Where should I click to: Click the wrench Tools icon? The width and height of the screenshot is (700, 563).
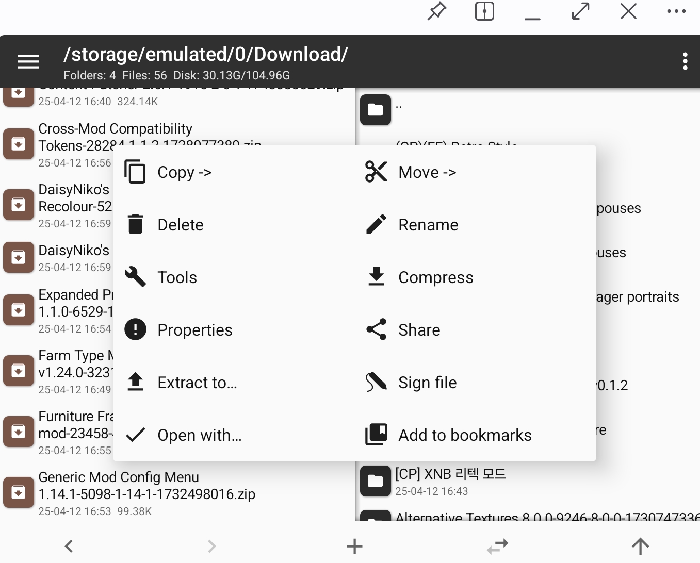[x=135, y=277]
